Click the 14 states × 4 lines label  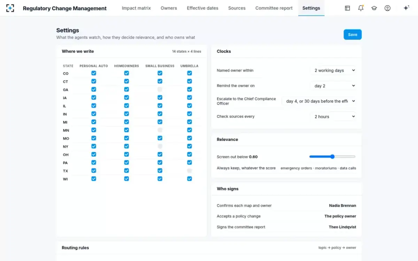187,52
